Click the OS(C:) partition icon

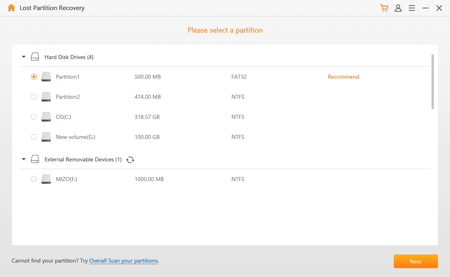point(46,116)
